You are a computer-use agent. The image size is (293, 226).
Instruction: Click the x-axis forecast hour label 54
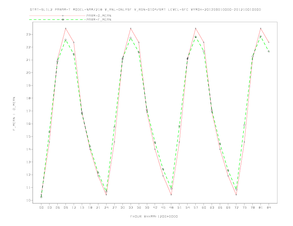(188, 208)
